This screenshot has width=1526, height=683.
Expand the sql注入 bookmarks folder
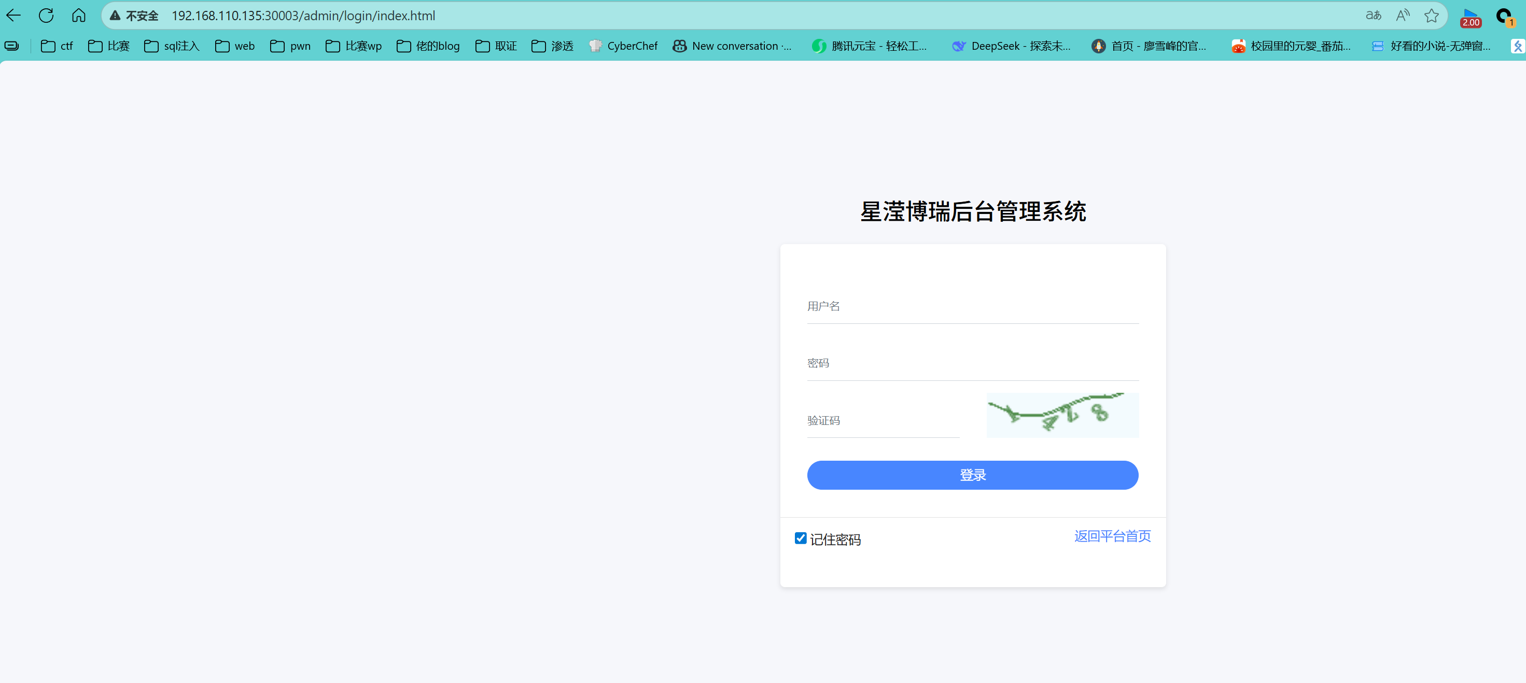172,46
